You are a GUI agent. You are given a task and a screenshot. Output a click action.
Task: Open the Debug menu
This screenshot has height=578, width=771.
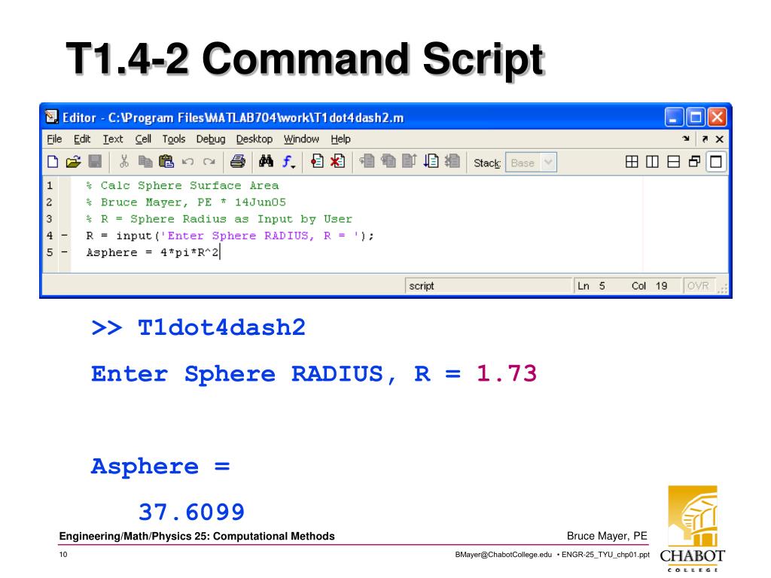click(x=211, y=139)
